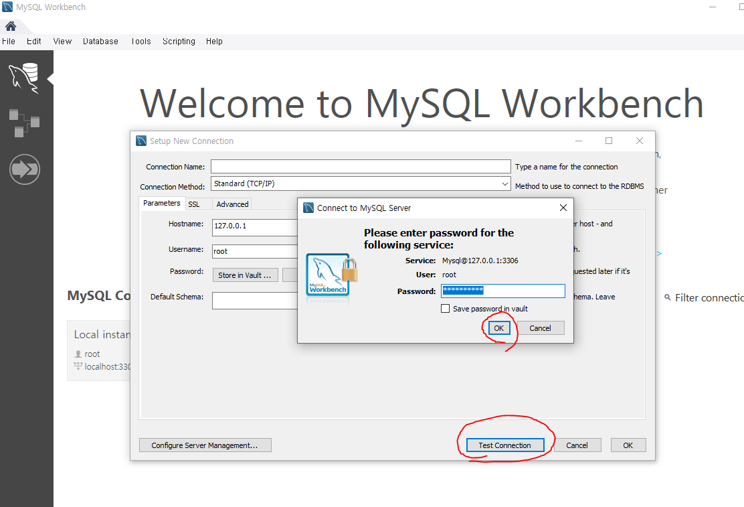The image size is (744, 507).
Task: Close the Setup New Connection dialog
Action: 640,141
